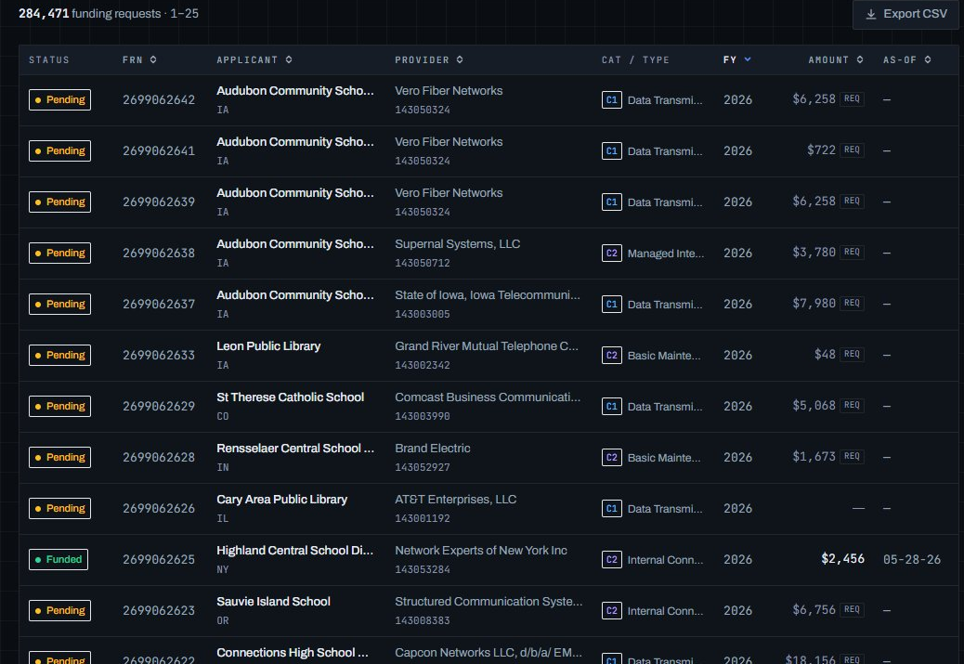Click FRN number 2699062633

tap(159, 355)
